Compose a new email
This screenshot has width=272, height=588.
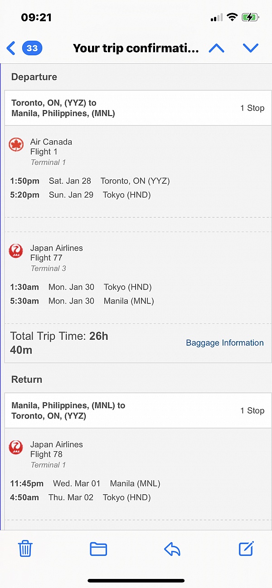(x=246, y=549)
